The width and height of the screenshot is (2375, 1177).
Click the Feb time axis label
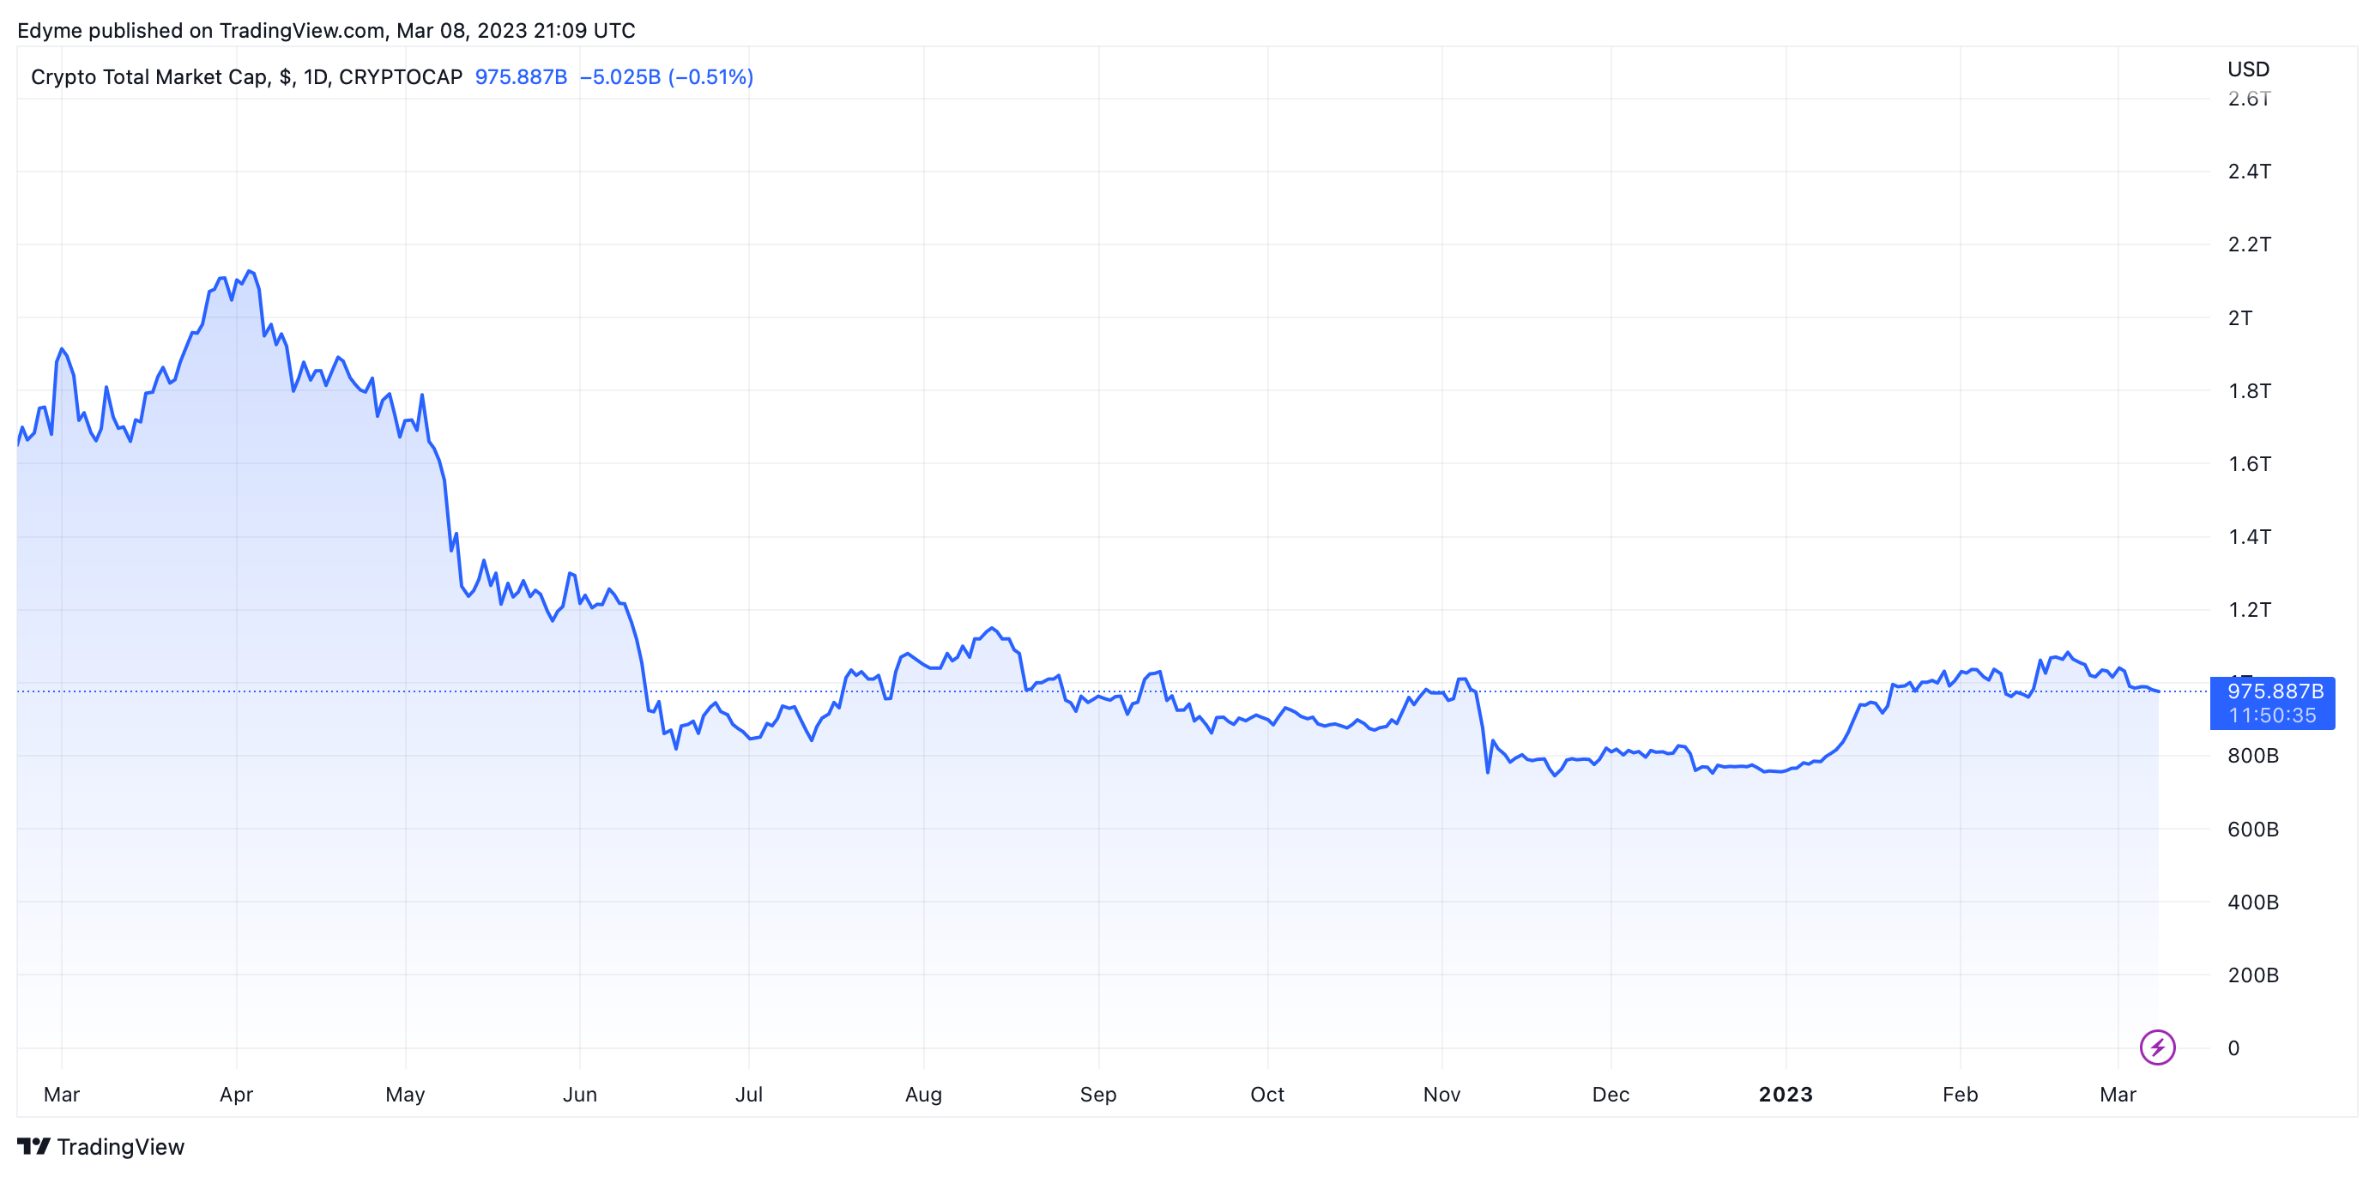(x=1959, y=1094)
